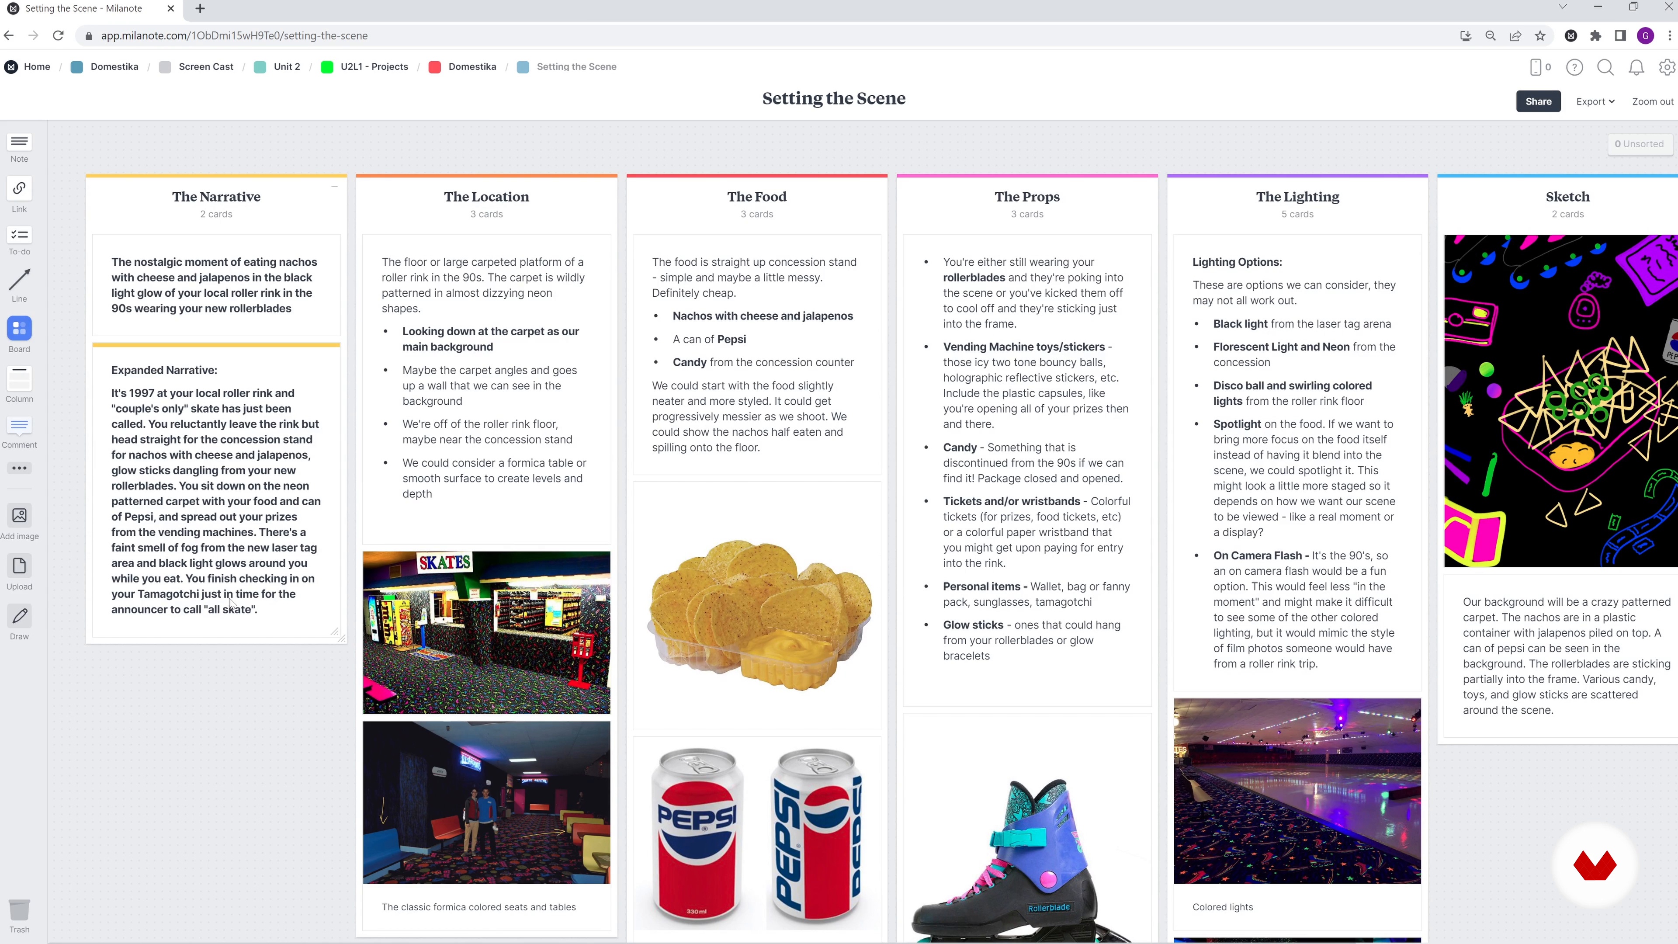1678x944 pixels.
Task: Collapse The Narrative column
Action: [x=334, y=186]
